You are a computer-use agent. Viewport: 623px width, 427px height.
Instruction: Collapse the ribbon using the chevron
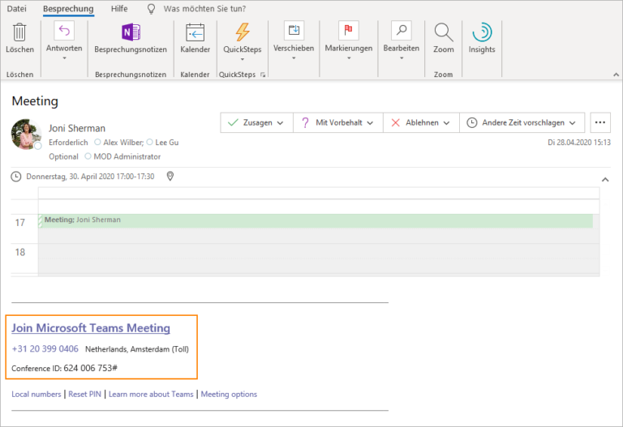616,75
